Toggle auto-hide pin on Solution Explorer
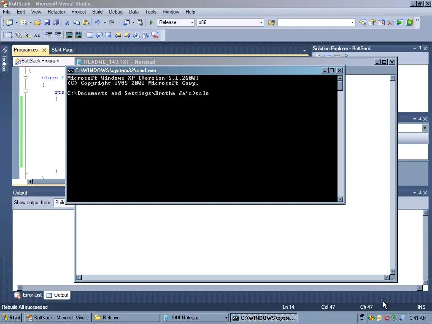 (420, 49)
